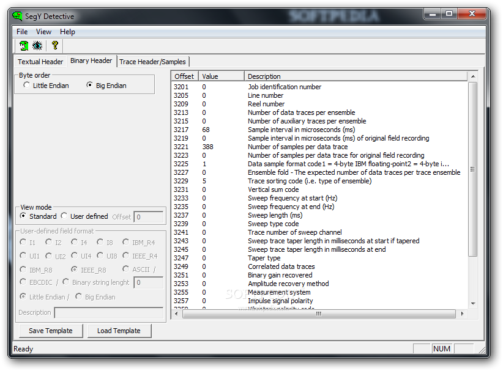
Task: Select Big Endian byte order
Action: pos(106,86)
